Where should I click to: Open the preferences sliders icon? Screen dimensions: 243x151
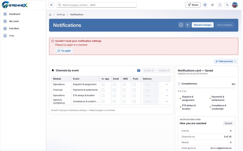(x=227, y=5)
